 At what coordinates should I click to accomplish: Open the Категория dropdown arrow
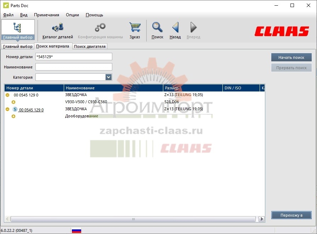(109, 77)
